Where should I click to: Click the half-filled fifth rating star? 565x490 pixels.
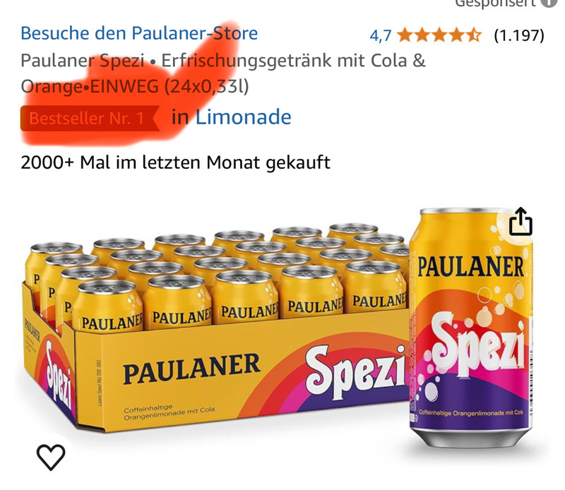[x=473, y=35]
